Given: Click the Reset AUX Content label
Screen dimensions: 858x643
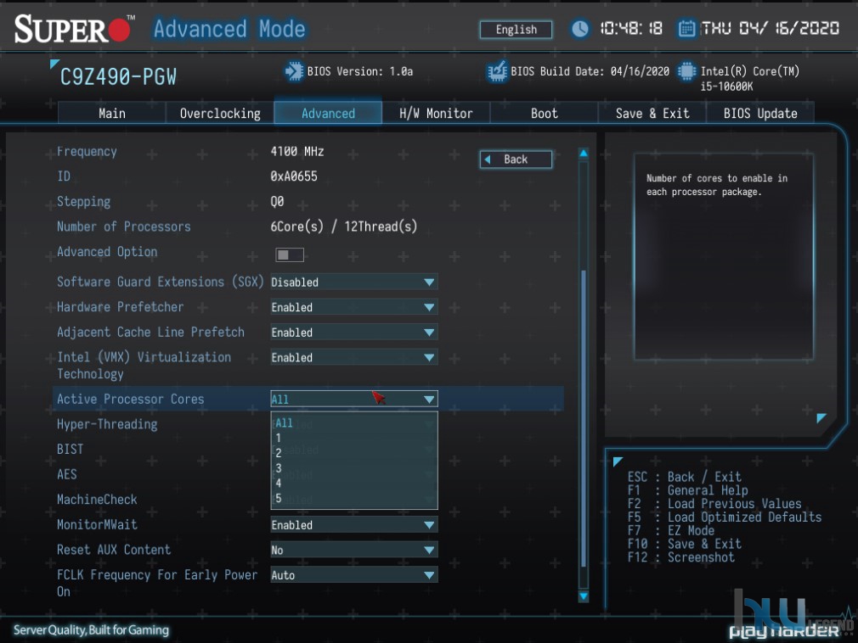Looking at the screenshot, I should (114, 550).
